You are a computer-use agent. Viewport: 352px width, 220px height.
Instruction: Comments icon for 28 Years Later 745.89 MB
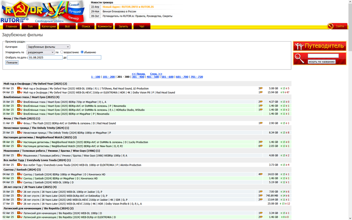[x=260, y=195]
